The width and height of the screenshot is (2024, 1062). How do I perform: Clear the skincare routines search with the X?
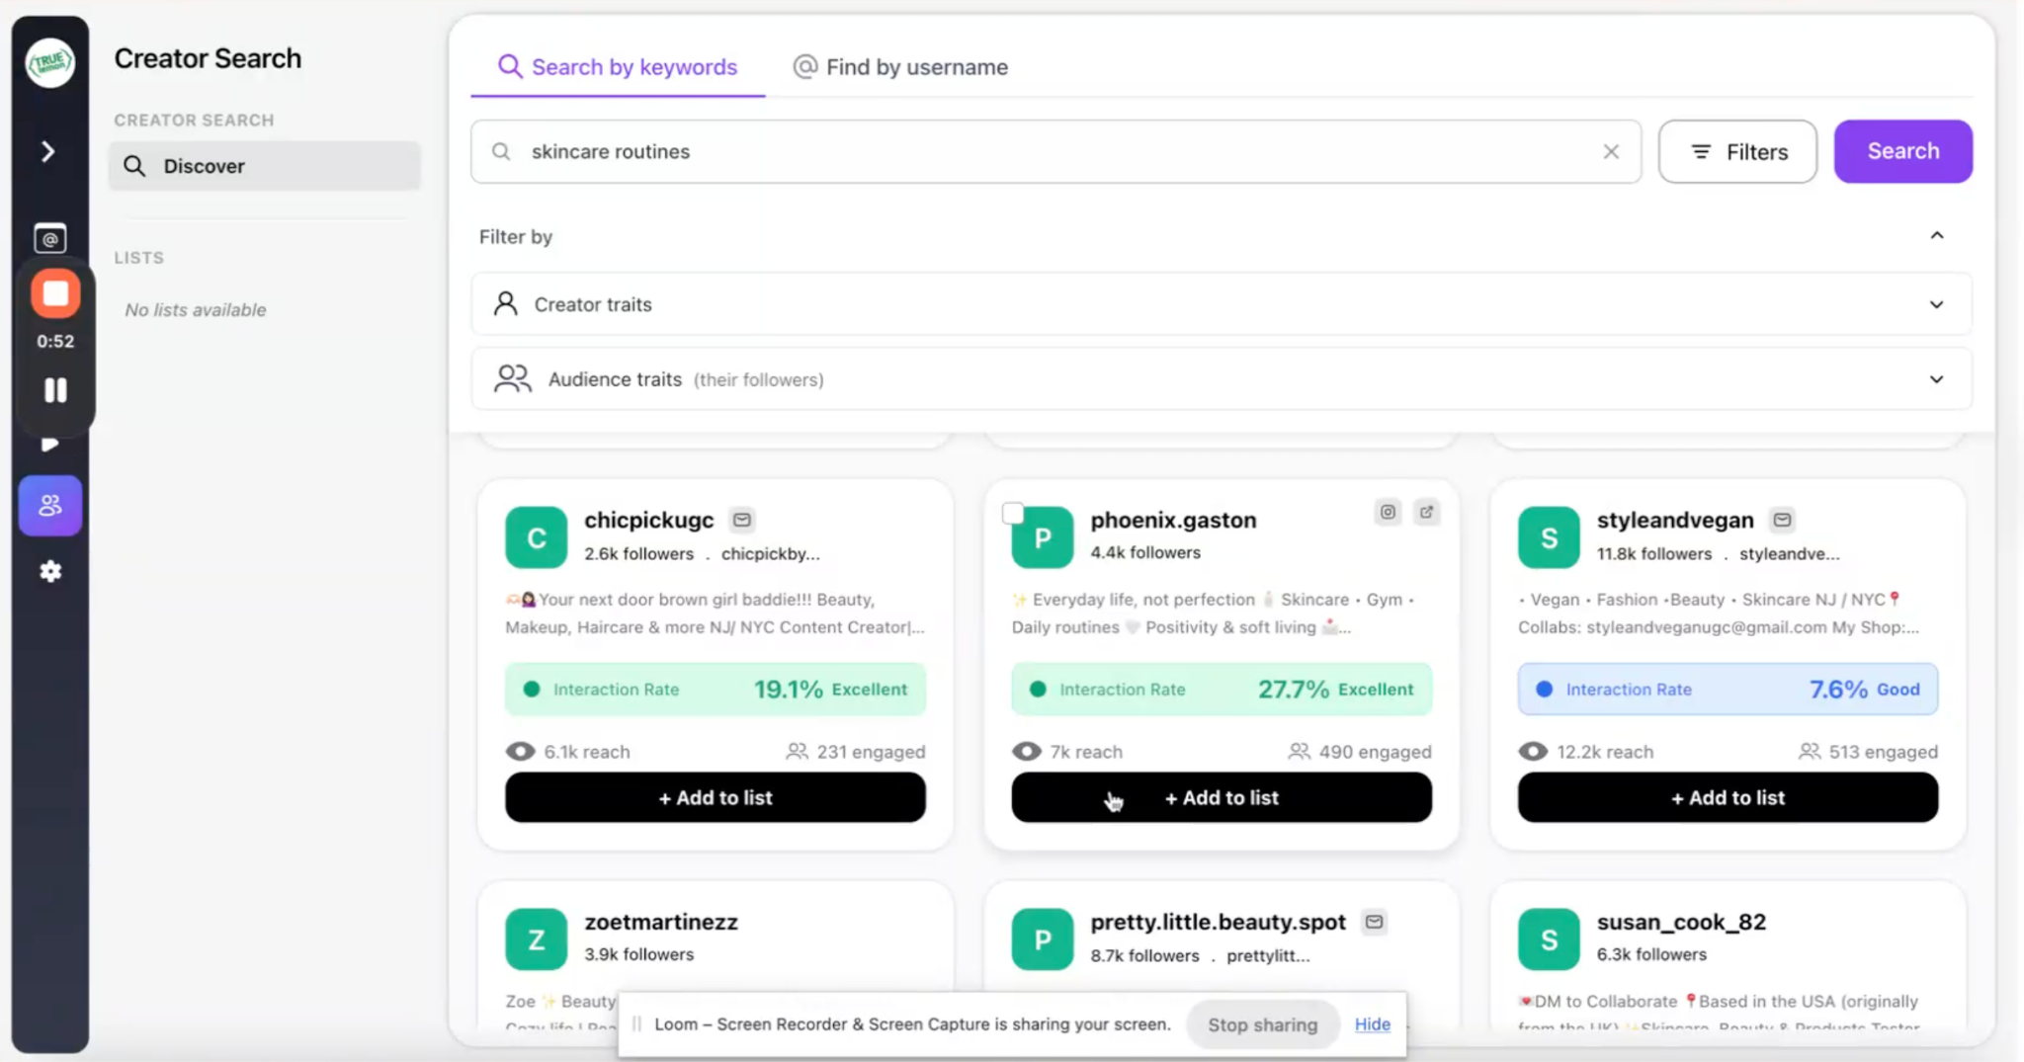(1610, 151)
